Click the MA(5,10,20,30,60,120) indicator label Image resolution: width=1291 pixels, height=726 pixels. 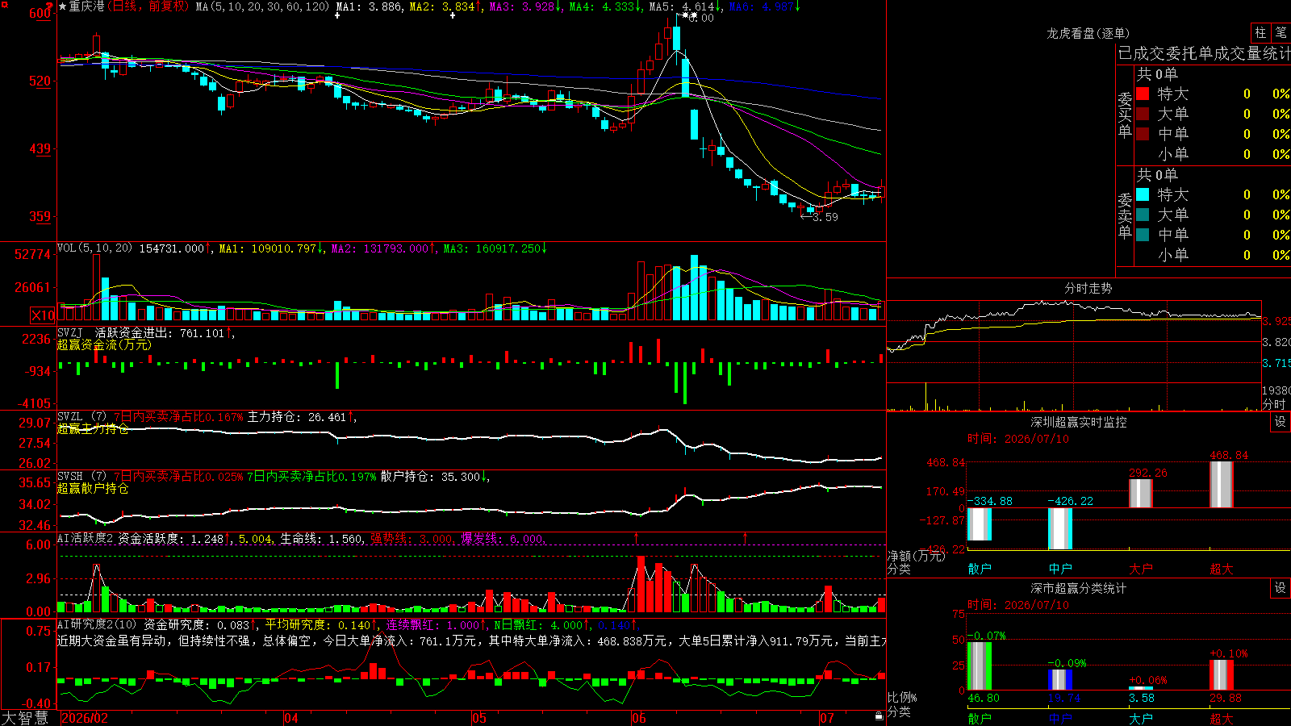(x=263, y=6)
